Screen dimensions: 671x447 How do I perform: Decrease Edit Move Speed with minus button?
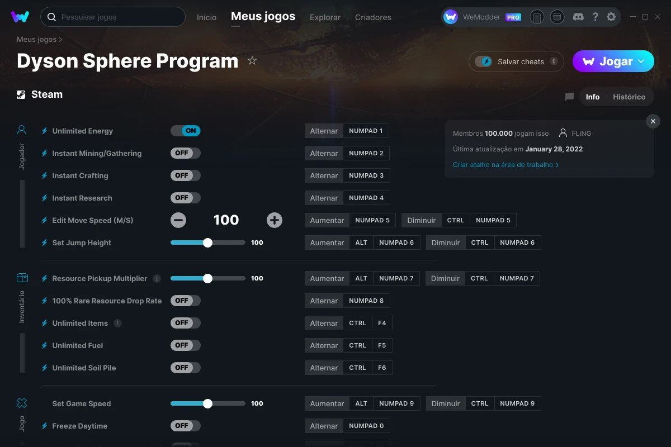click(x=178, y=220)
